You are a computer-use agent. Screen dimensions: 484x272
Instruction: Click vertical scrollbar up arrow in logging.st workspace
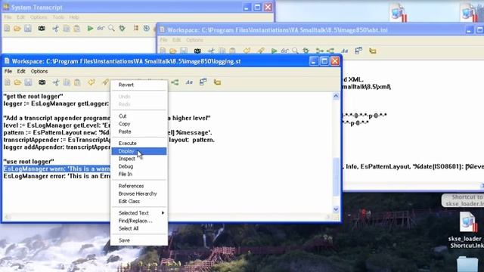click(x=336, y=96)
